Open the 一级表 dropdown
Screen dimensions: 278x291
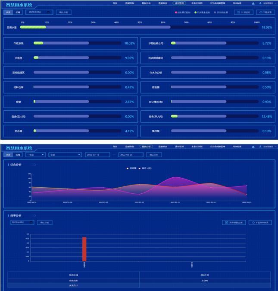35,154
